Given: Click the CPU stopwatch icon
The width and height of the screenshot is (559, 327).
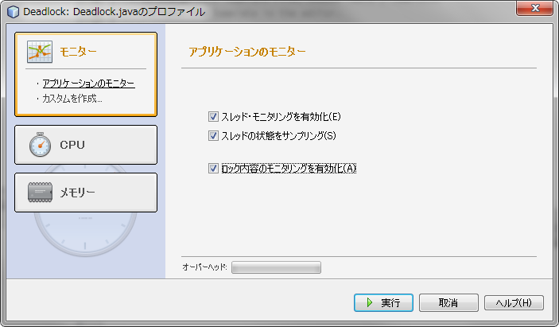Looking at the screenshot, I should tap(40, 145).
